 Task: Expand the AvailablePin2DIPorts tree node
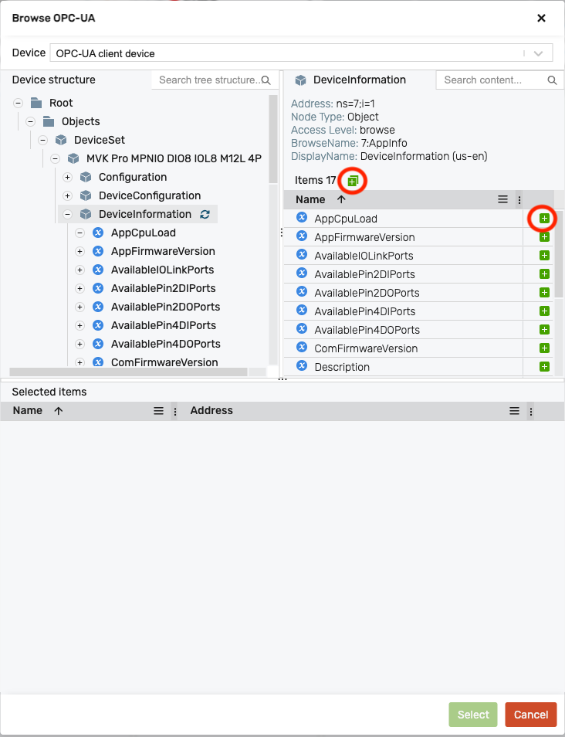[x=80, y=289]
